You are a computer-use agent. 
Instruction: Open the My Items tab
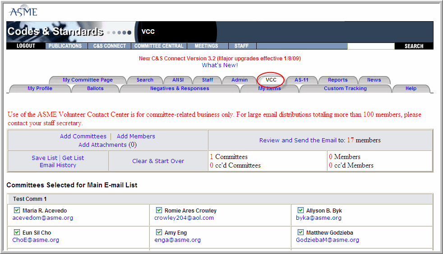(x=269, y=89)
